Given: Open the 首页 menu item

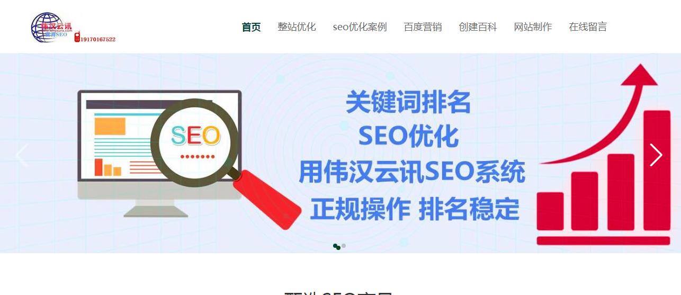Looking at the screenshot, I should (x=252, y=27).
